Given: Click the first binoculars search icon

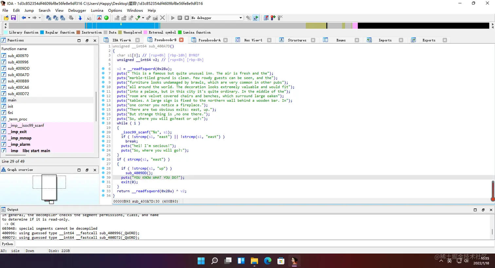Looking at the screenshot, I should (x=48, y=18).
